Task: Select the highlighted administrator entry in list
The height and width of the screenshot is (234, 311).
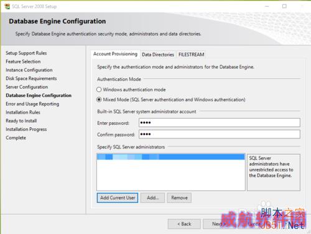Action: pyautogui.click(x=171, y=157)
